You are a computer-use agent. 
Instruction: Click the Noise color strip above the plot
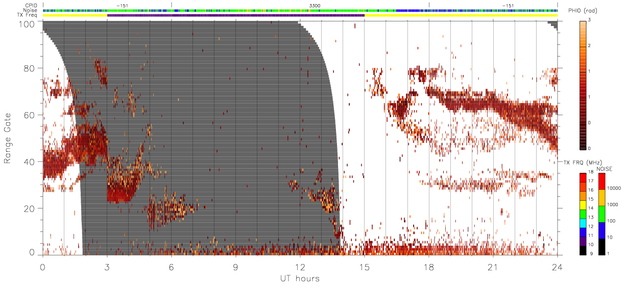300,10
